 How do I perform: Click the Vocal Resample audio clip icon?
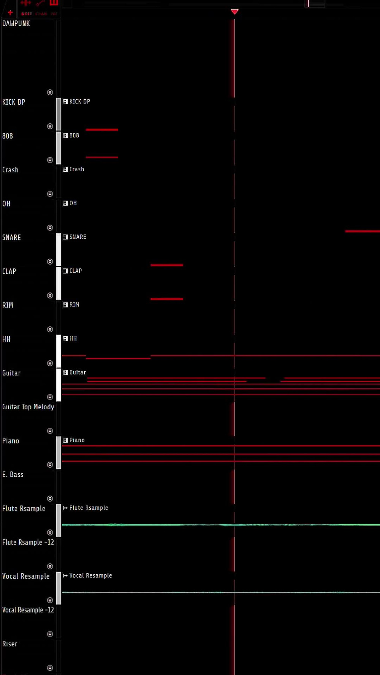coord(65,576)
